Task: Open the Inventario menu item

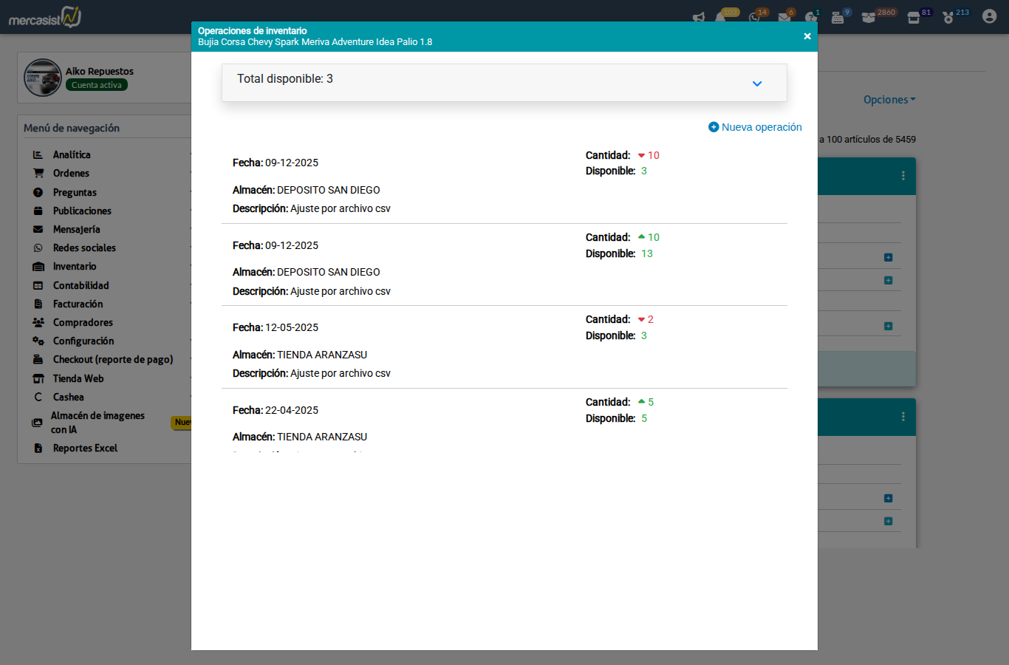Action: (75, 266)
